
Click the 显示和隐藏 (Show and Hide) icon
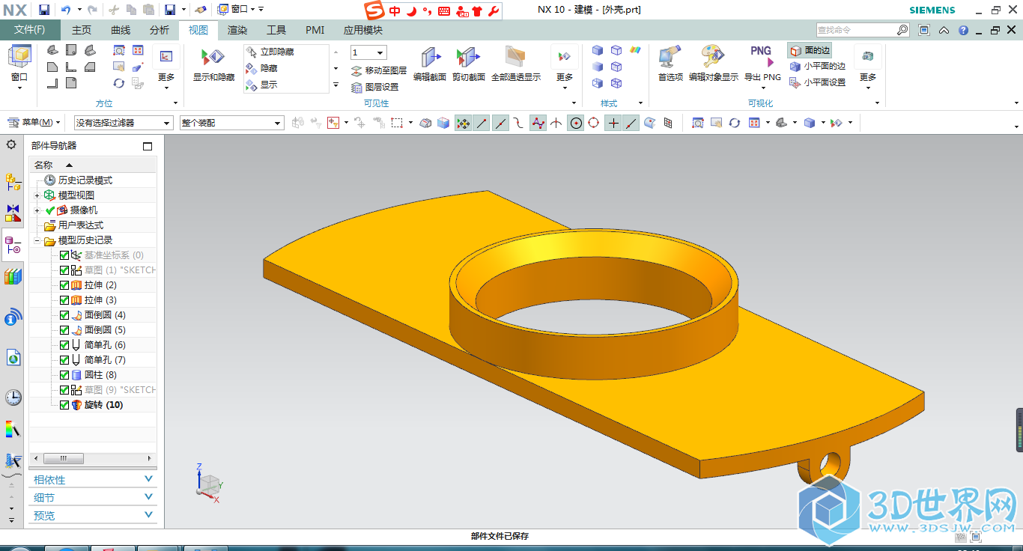pos(213,57)
